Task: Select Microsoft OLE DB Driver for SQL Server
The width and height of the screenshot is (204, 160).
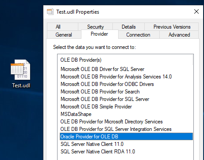Action: pos(103,69)
